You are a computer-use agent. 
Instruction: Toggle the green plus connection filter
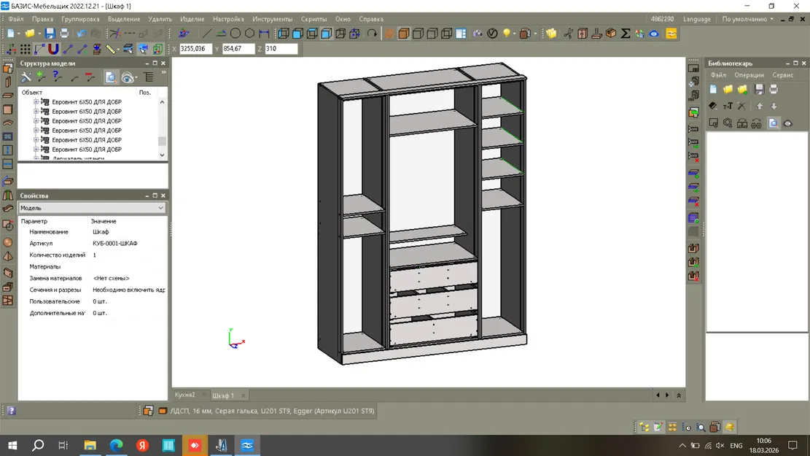point(40,78)
